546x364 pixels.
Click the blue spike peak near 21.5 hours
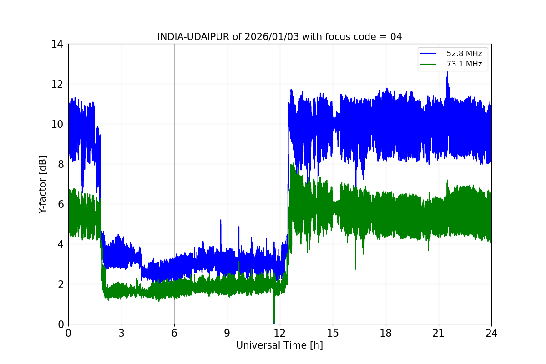[x=447, y=73]
